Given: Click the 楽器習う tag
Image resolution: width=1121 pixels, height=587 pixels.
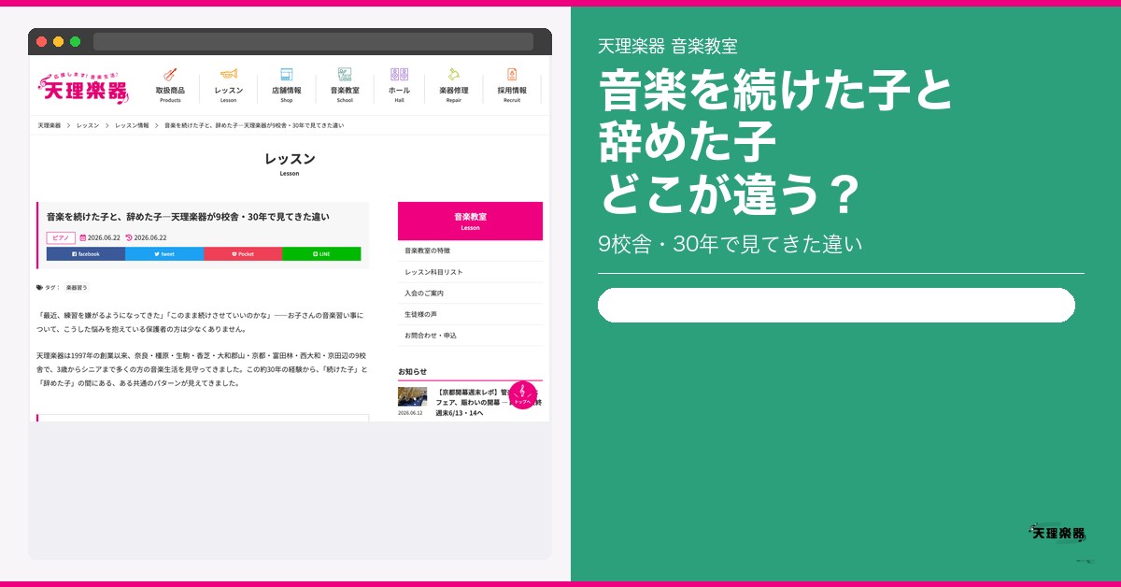Looking at the screenshot, I should coord(77,288).
